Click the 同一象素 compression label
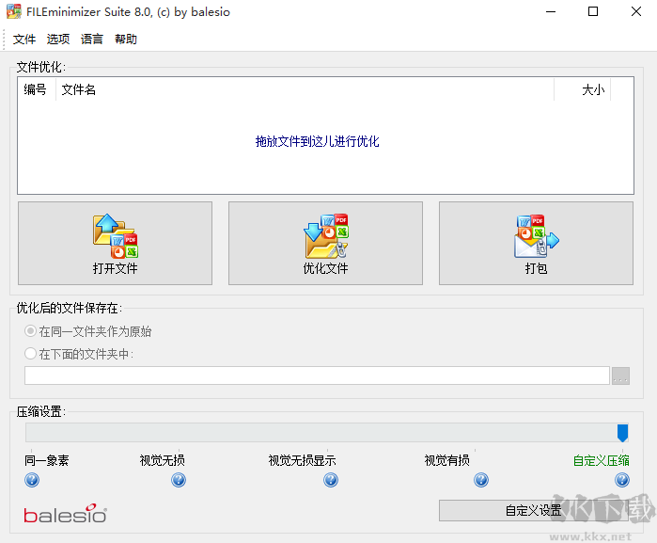Image resolution: width=657 pixels, height=543 pixels. [x=46, y=460]
